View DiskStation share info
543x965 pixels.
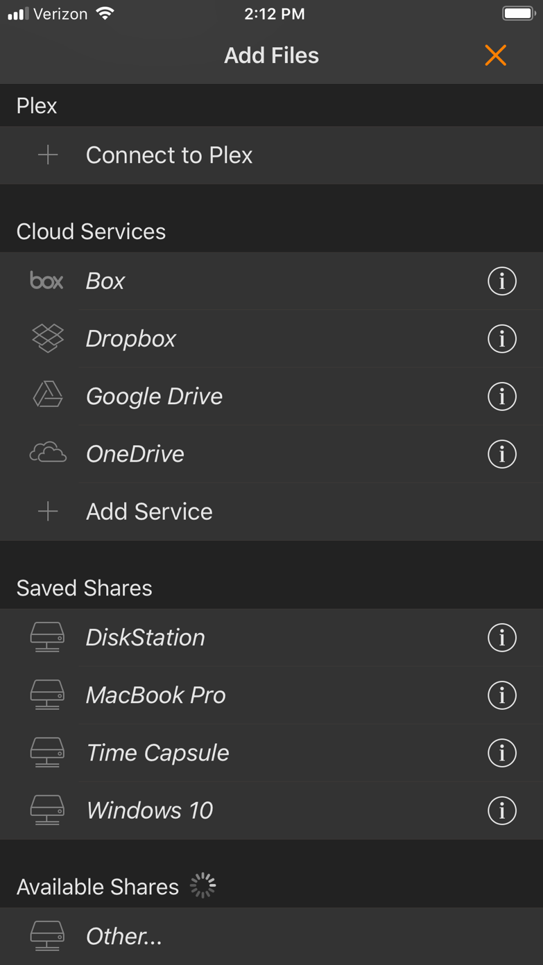pyautogui.click(x=501, y=638)
